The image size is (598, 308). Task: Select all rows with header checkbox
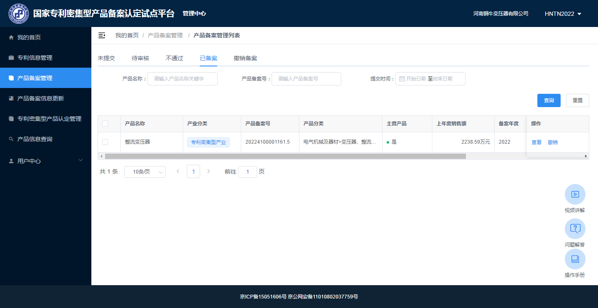pos(105,124)
